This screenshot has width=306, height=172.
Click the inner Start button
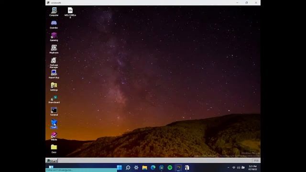(x=52, y=161)
